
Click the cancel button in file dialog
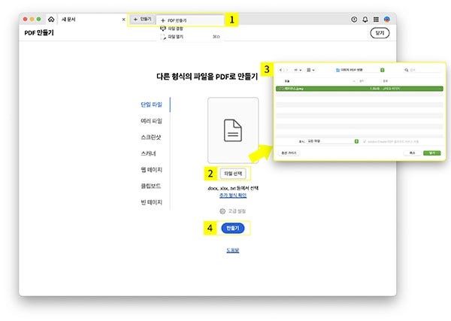[412, 153]
